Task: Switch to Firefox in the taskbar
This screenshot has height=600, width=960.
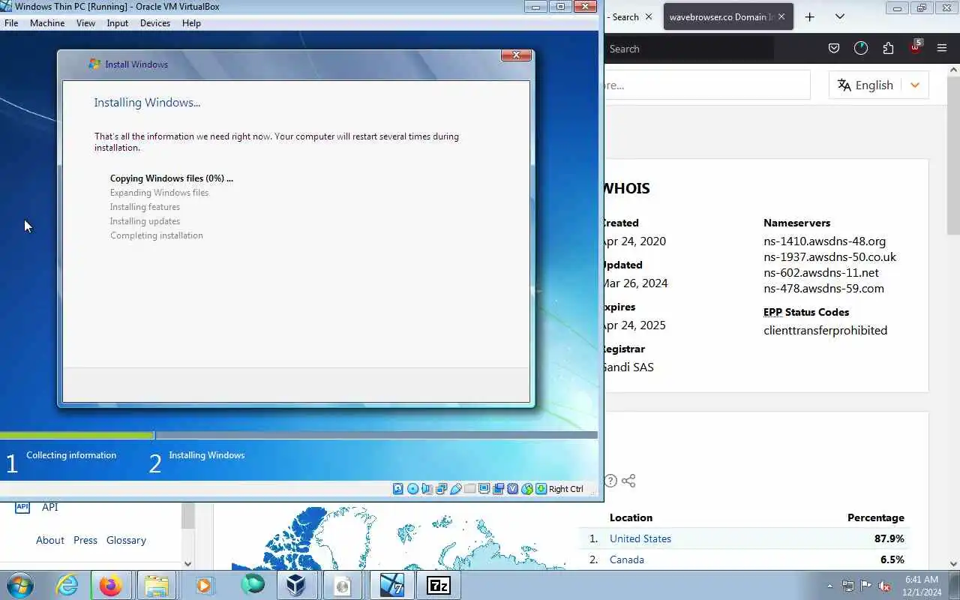Action: click(x=110, y=585)
